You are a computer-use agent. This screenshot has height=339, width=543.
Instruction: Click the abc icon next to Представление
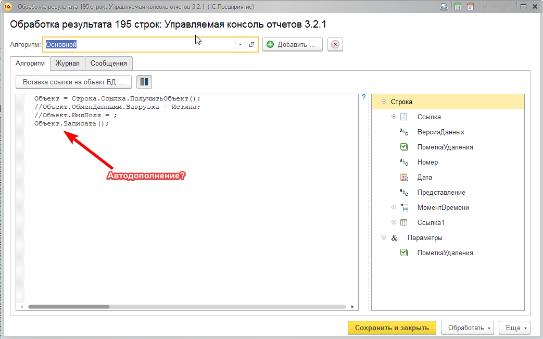click(x=404, y=192)
